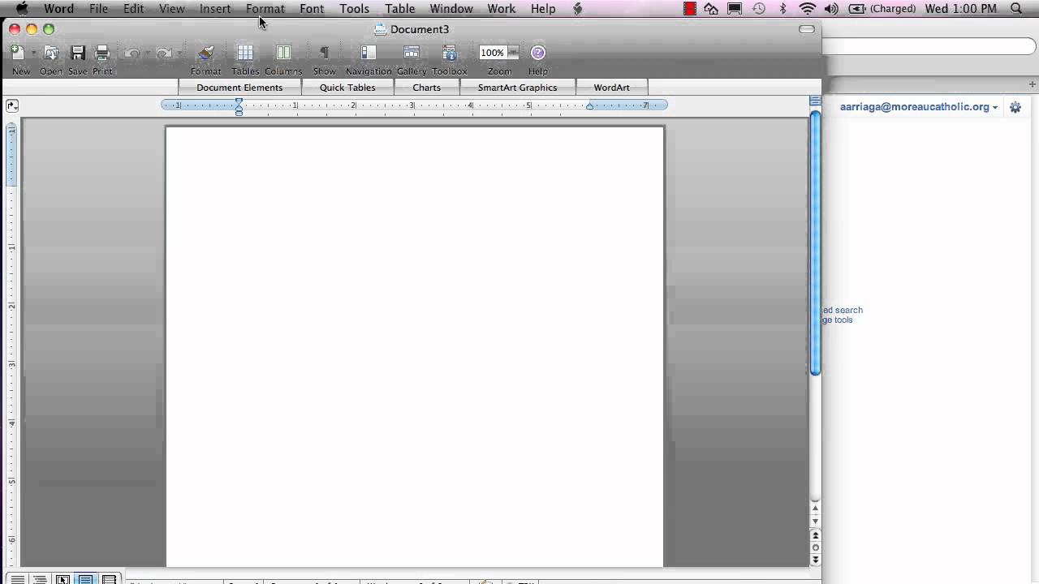Image resolution: width=1039 pixels, height=584 pixels.
Task: Click the zoom percentage field showing 100%
Action: pyautogui.click(x=493, y=53)
